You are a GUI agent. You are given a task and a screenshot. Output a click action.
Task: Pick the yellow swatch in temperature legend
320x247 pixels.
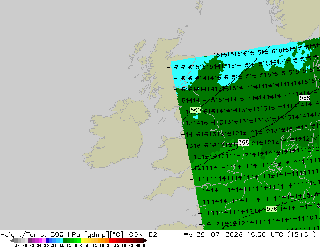pyautogui.click(x=82, y=240)
